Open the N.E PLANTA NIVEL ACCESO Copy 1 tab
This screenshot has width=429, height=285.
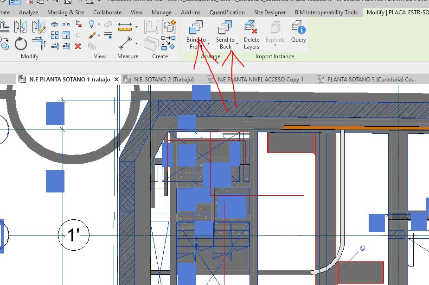pos(260,79)
